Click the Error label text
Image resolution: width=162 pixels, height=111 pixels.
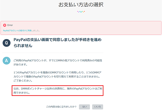point(10,25)
